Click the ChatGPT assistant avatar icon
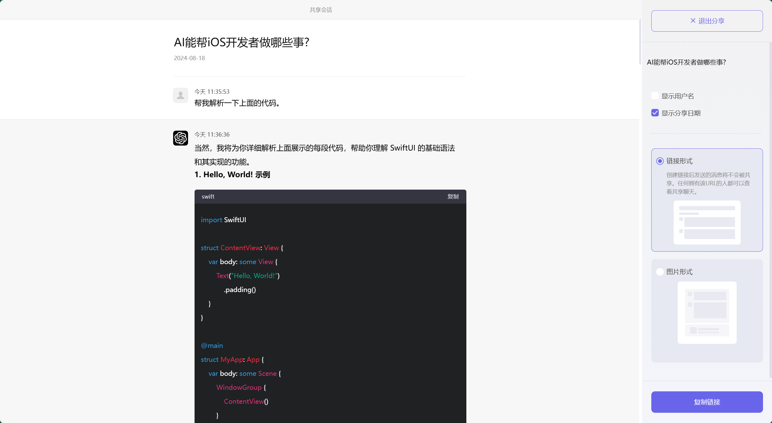This screenshot has width=772, height=423. pos(181,138)
